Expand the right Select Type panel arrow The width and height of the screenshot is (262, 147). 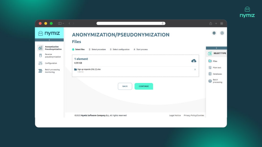pos(216,48)
